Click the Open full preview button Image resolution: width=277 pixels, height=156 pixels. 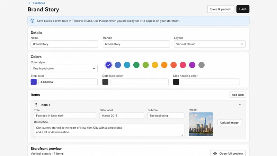[x=228, y=153]
